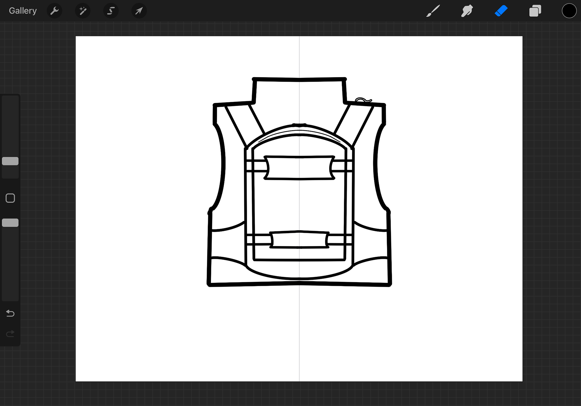Select the Smudge tool
Image resolution: width=581 pixels, height=406 pixels.
click(467, 11)
